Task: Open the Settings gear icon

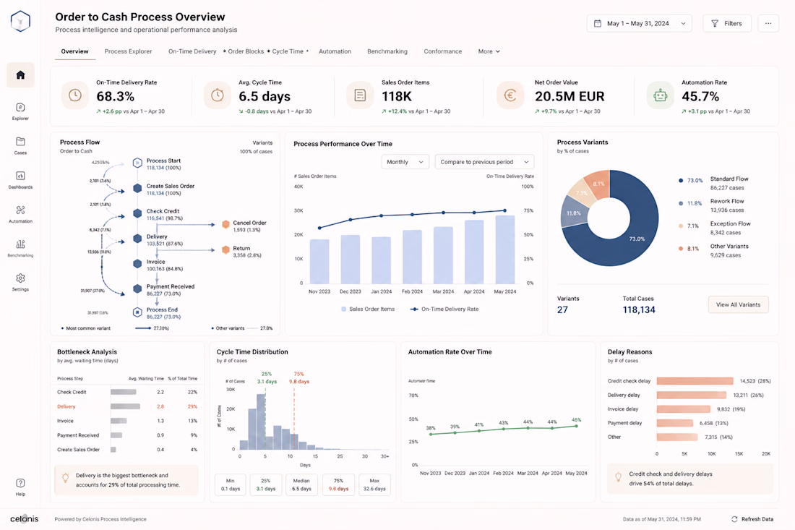Action: point(20,278)
